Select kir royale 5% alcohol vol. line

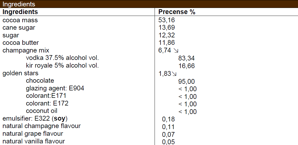(62, 65)
